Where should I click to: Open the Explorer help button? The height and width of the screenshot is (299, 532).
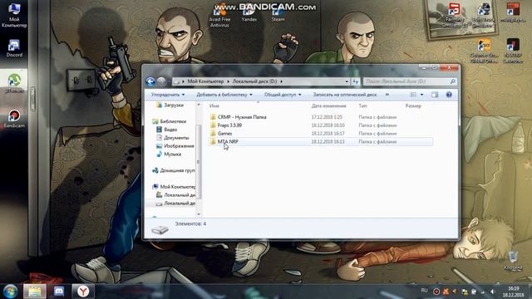(449, 95)
